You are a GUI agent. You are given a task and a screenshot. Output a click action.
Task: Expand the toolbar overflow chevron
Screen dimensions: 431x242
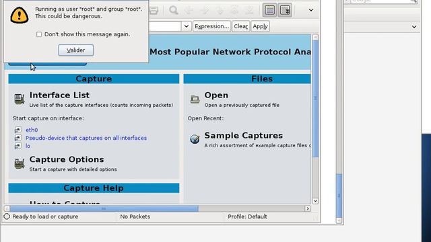(311, 10)
